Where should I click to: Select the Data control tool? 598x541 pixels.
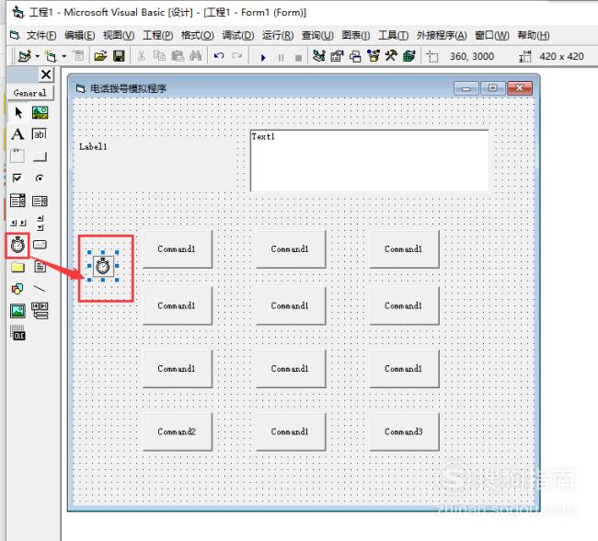pos(40,311)
